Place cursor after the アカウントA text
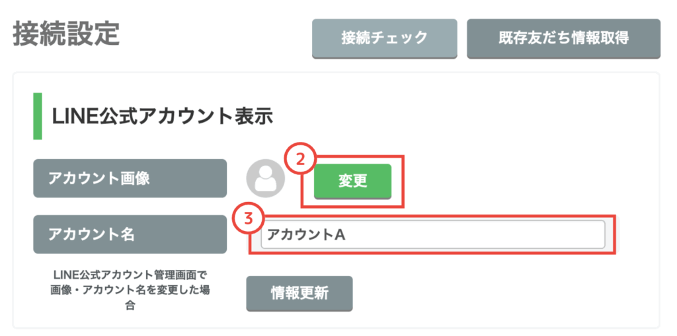This screenshot has height=336, width=677. (346, 235)
